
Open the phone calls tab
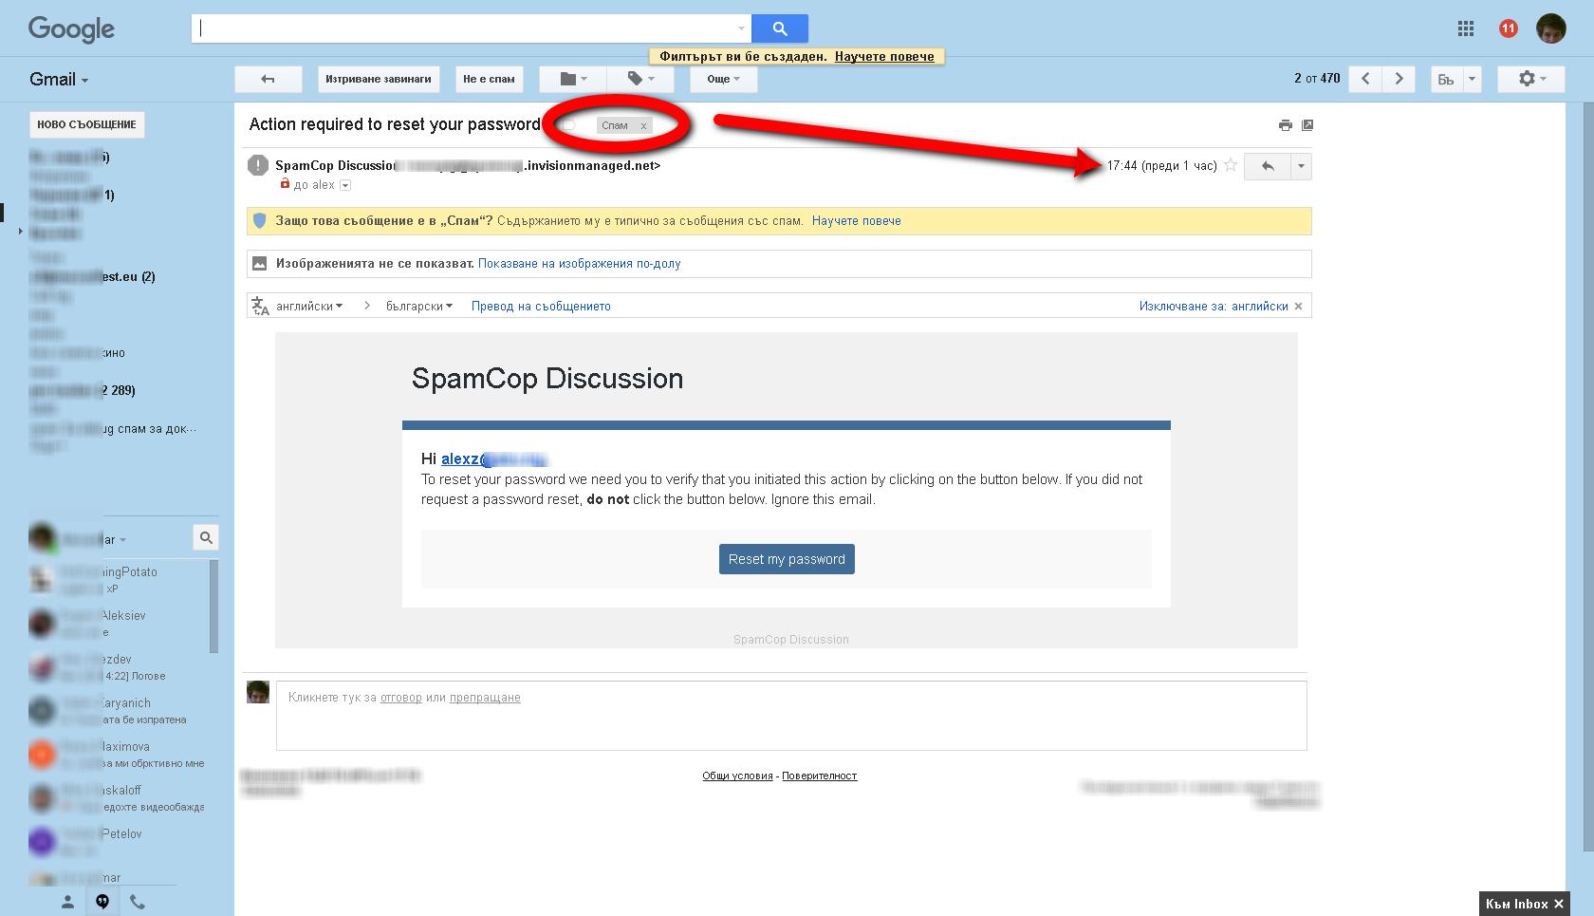click(x=138, y=902)
